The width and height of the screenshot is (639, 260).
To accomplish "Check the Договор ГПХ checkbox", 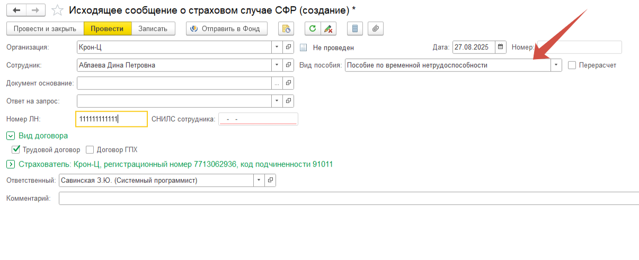I will 90,150.
